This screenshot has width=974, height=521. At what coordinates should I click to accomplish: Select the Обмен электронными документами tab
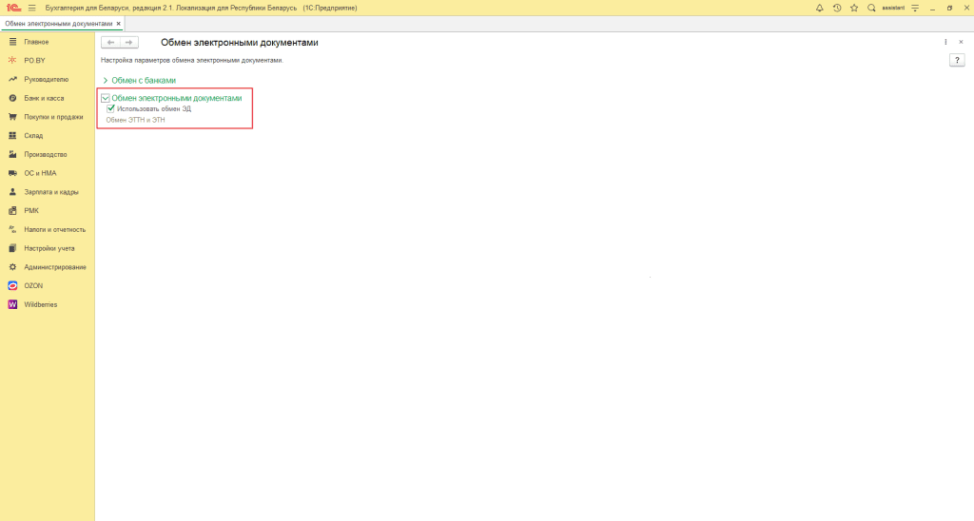coord(58,24)
